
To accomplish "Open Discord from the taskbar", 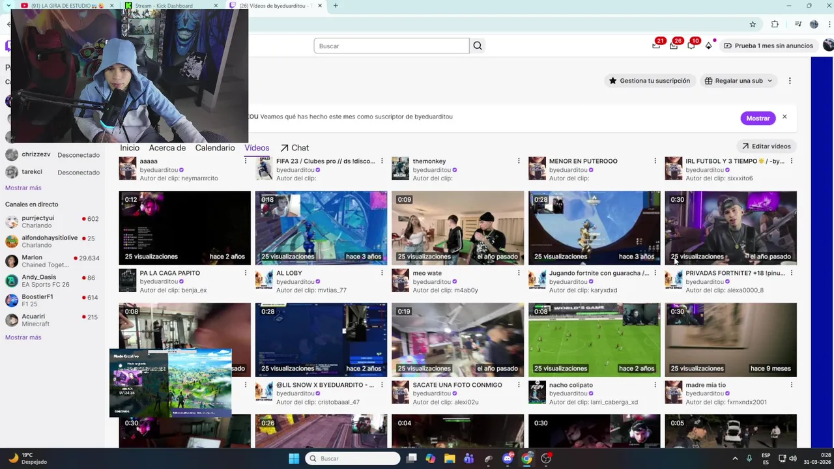I will [508, 459].
